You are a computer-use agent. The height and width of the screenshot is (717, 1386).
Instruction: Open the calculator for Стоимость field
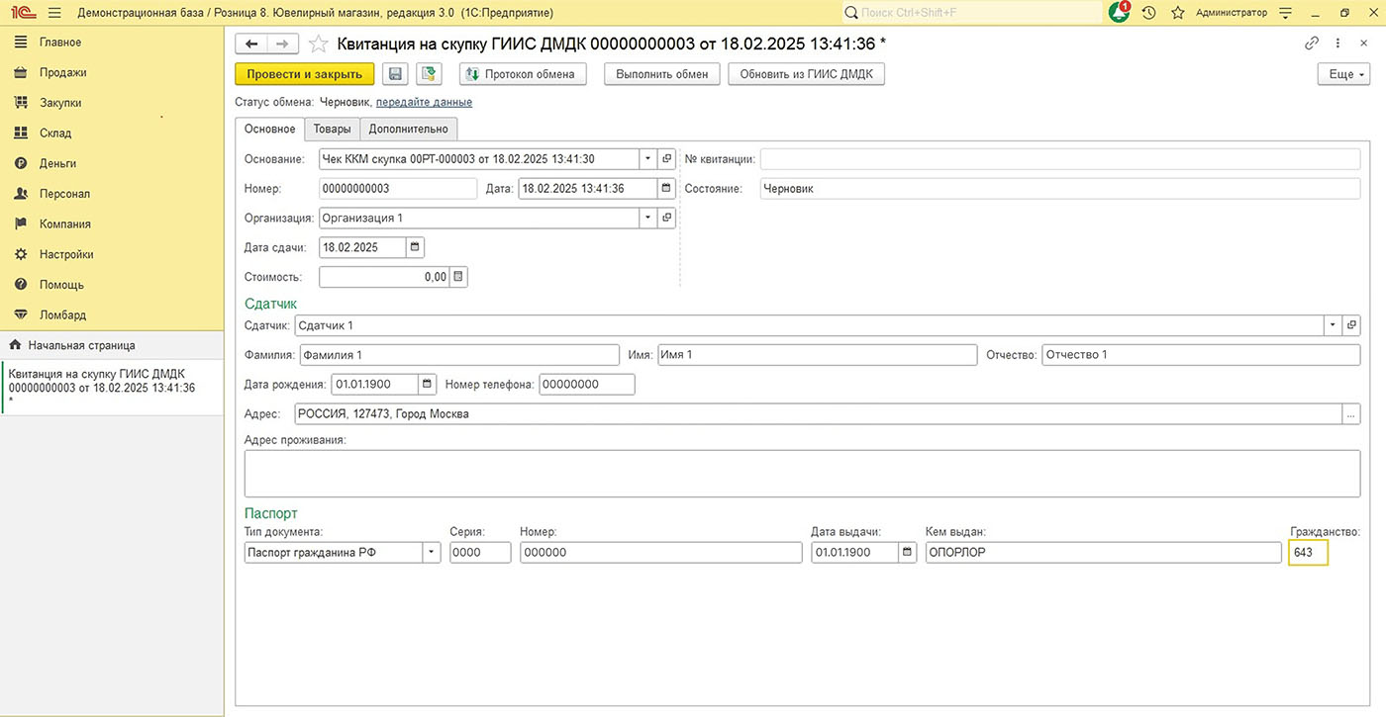click(x=458, y=277)
